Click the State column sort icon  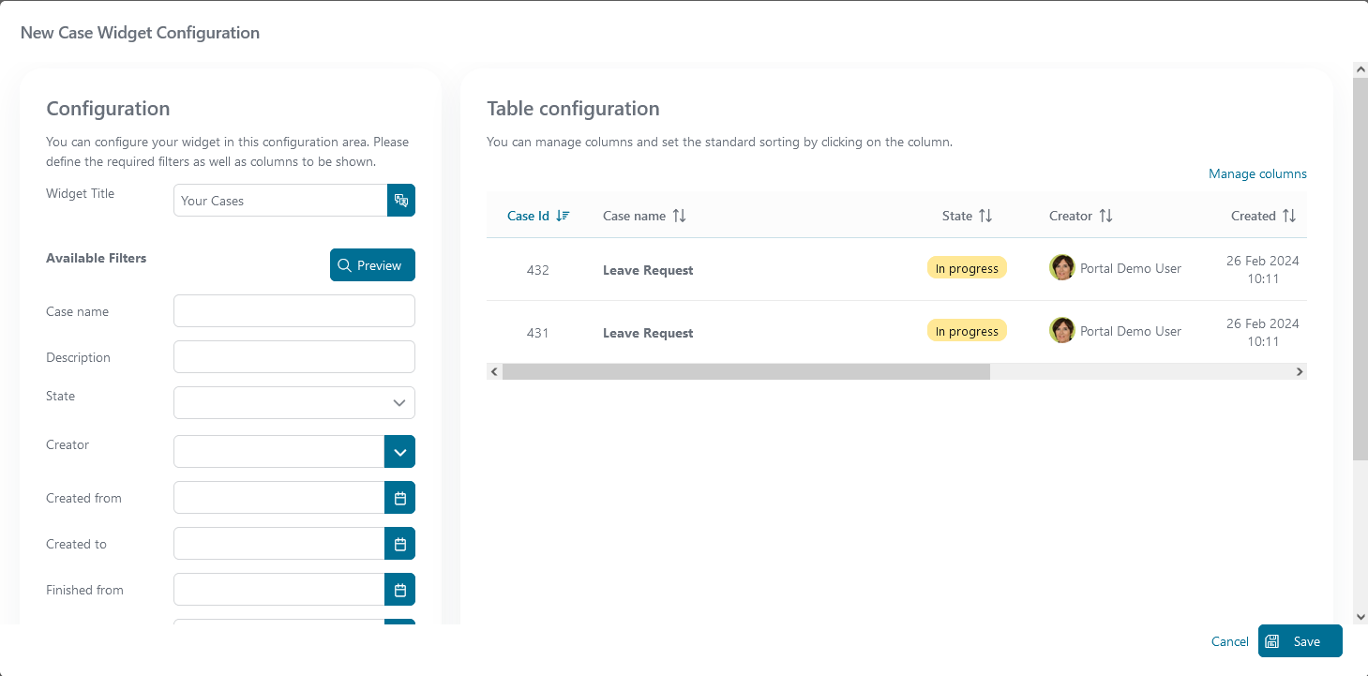point(985,216)
